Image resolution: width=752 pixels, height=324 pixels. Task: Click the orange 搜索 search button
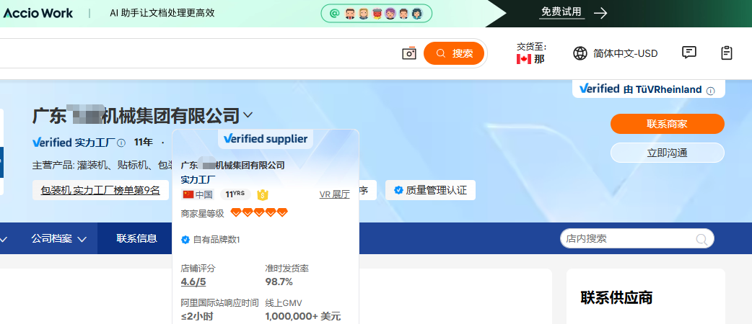click(454, 53)
